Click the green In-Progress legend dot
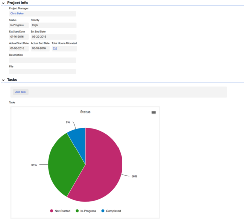This screenshot has width=244, height=221. [x=77, y=211]
